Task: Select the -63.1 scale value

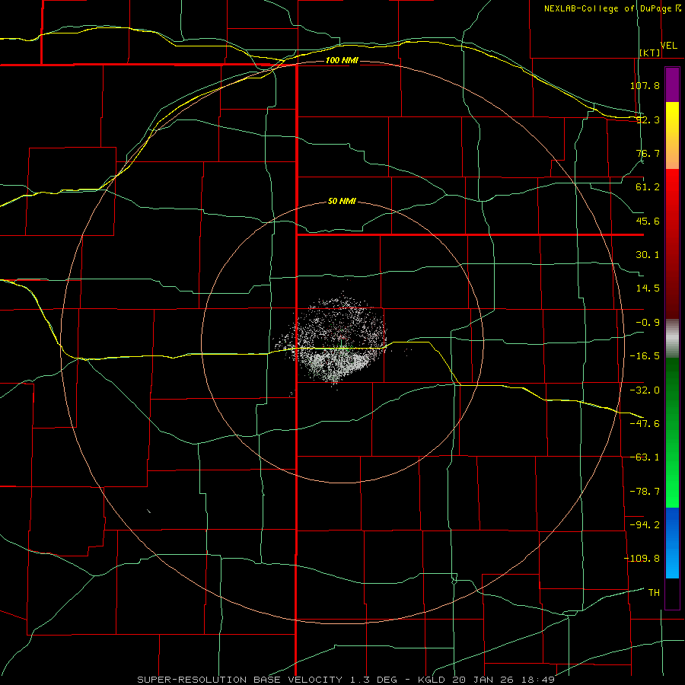Action: (645, 457)
